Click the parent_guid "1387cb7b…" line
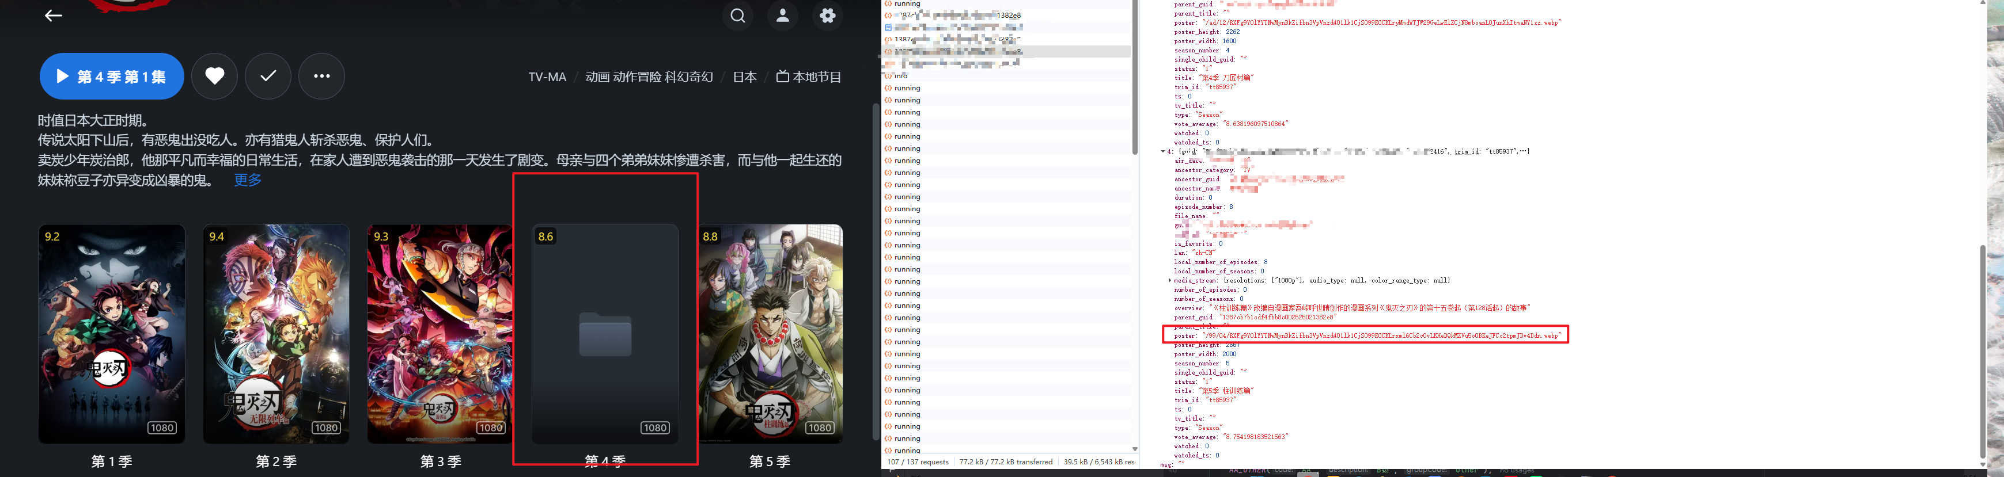Viewport: 2004px width, 477px height. pos(1255,317)
